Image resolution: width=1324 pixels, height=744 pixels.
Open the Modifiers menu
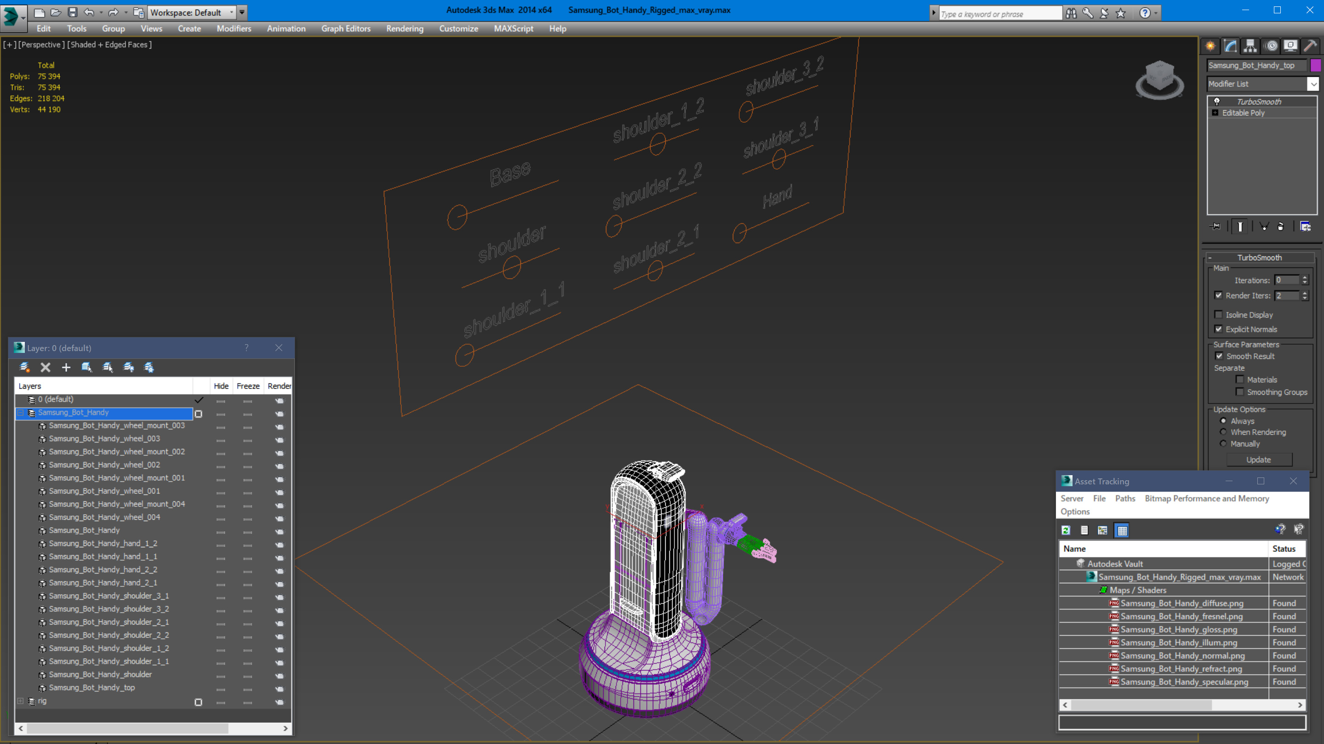(x=234, y=29)
